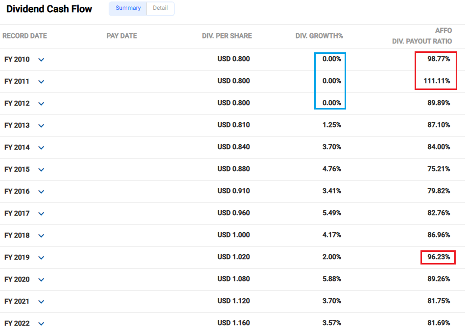The image size is (466, 331).
Task: Switch to the Detail tab
Action: click(161, 8)
